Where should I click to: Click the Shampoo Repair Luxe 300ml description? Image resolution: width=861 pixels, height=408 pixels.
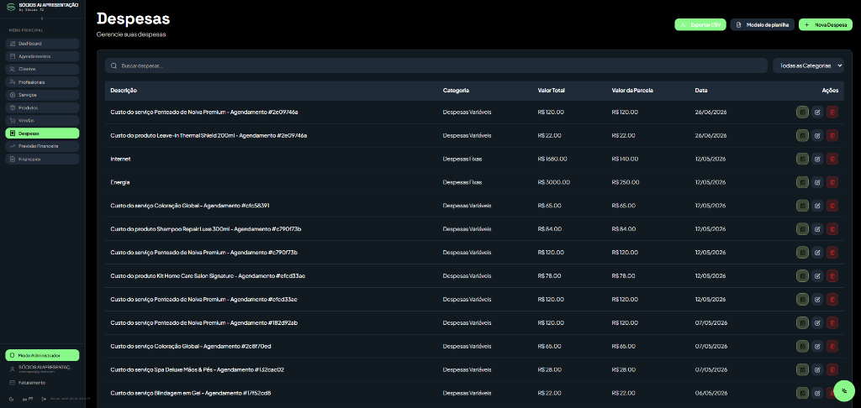tap(205, 229)
